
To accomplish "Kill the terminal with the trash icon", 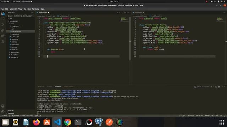I will (x=219, y=87).
